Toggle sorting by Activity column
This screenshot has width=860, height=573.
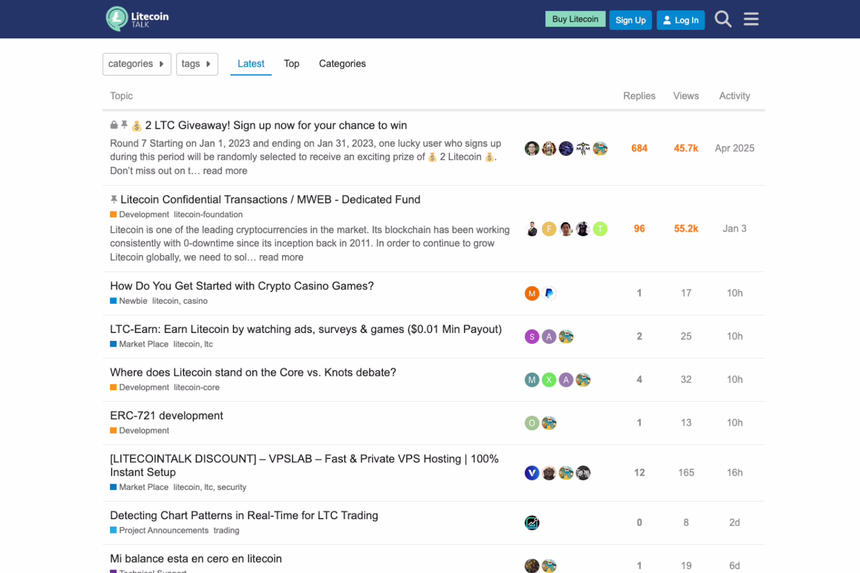point(734,96)
